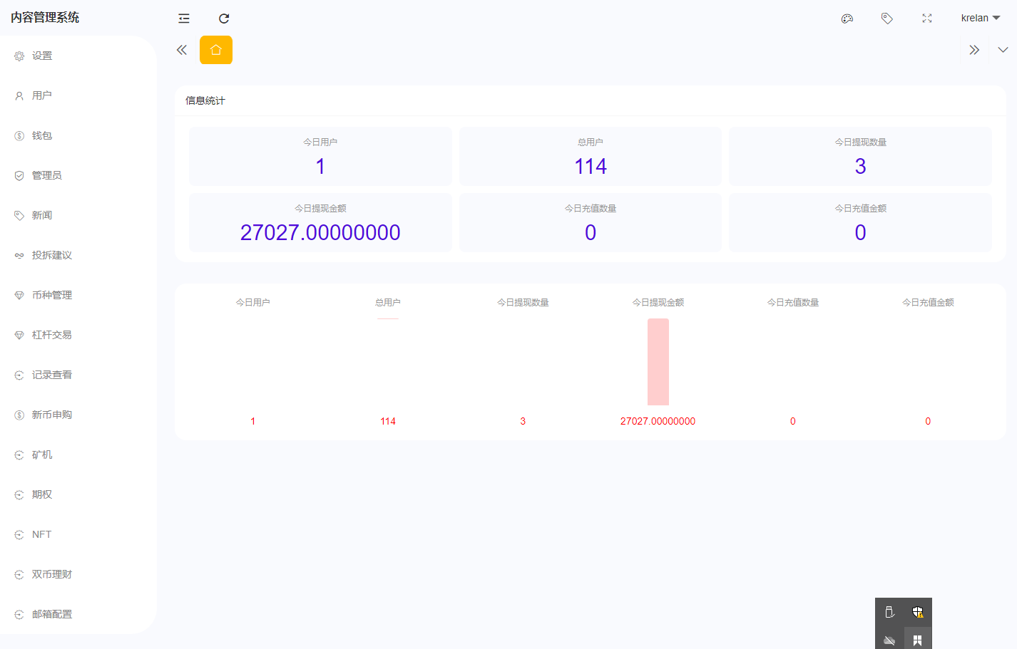Image resolution: width=1017 pixels, height=649 pixels.
Task: Toggle fullscreen with the expand icon
Action: [x=927, y=19]
